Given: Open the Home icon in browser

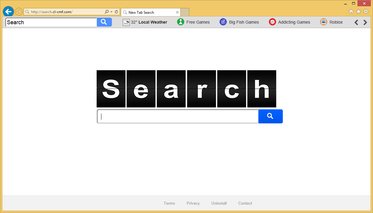Looking at the screenshot, I should pyautogui.click(x=351, y=12).
